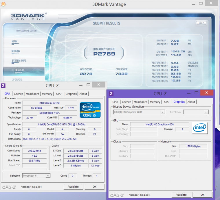Switch to Caches tab in left CPU-Z
Viewport: 220px width, 200px height.
[x=19, y=94]
